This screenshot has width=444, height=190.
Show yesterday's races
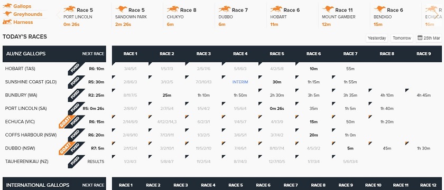click(377, 38)
